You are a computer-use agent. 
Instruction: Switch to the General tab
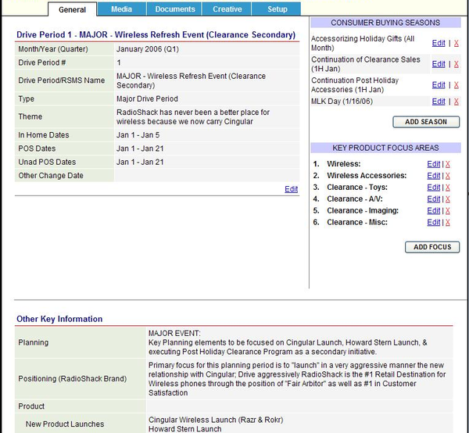(x=73, y=9)
